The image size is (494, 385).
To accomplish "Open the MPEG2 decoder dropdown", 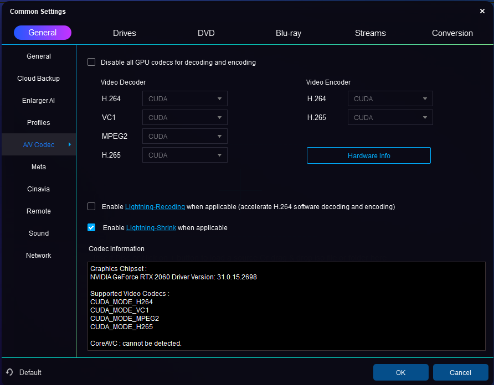I will [x=185, y=136].
